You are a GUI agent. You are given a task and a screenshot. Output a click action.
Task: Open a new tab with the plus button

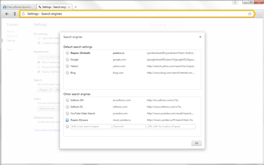(76, 7)
